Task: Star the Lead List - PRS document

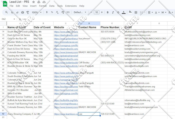Action: (34, 2)
